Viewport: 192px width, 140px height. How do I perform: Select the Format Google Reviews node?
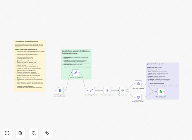pos(91,91)
